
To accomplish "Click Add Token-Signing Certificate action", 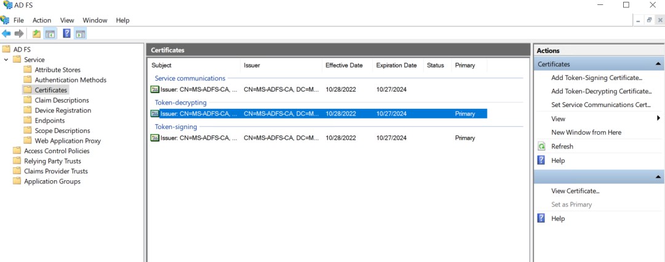I will (x=597, y=77).
